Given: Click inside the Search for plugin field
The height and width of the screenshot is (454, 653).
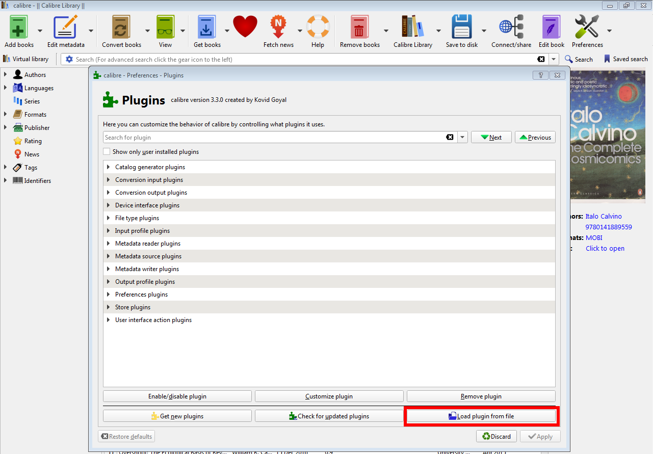Looking at the screenshot, I should 255,137.
